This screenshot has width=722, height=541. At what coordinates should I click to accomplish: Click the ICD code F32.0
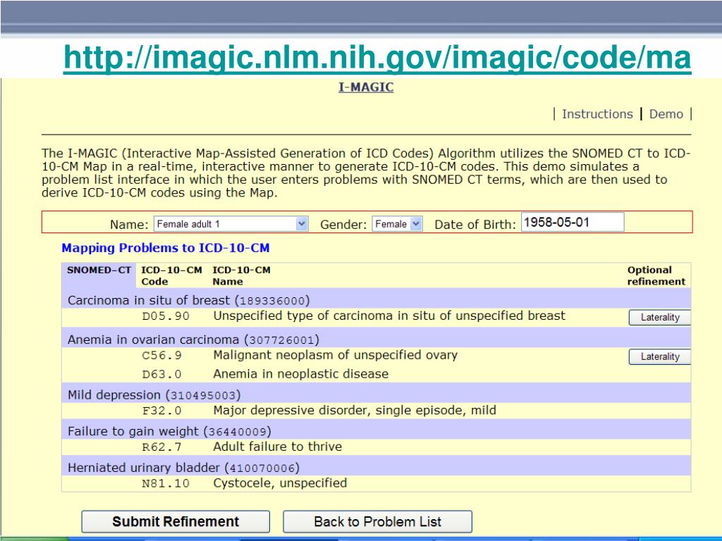pyautogui.click(x=161, y=411)
